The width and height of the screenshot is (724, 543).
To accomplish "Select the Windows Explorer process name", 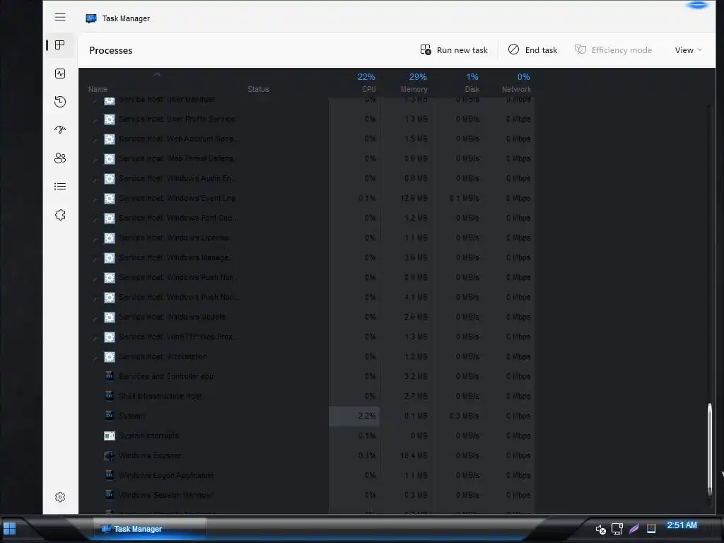I will point(150,456).
